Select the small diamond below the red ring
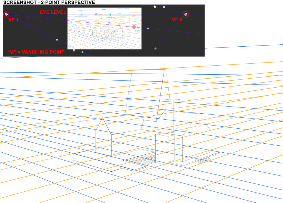Image resolution: width=283 pixels, height=203 pixels. click(138, 31)
